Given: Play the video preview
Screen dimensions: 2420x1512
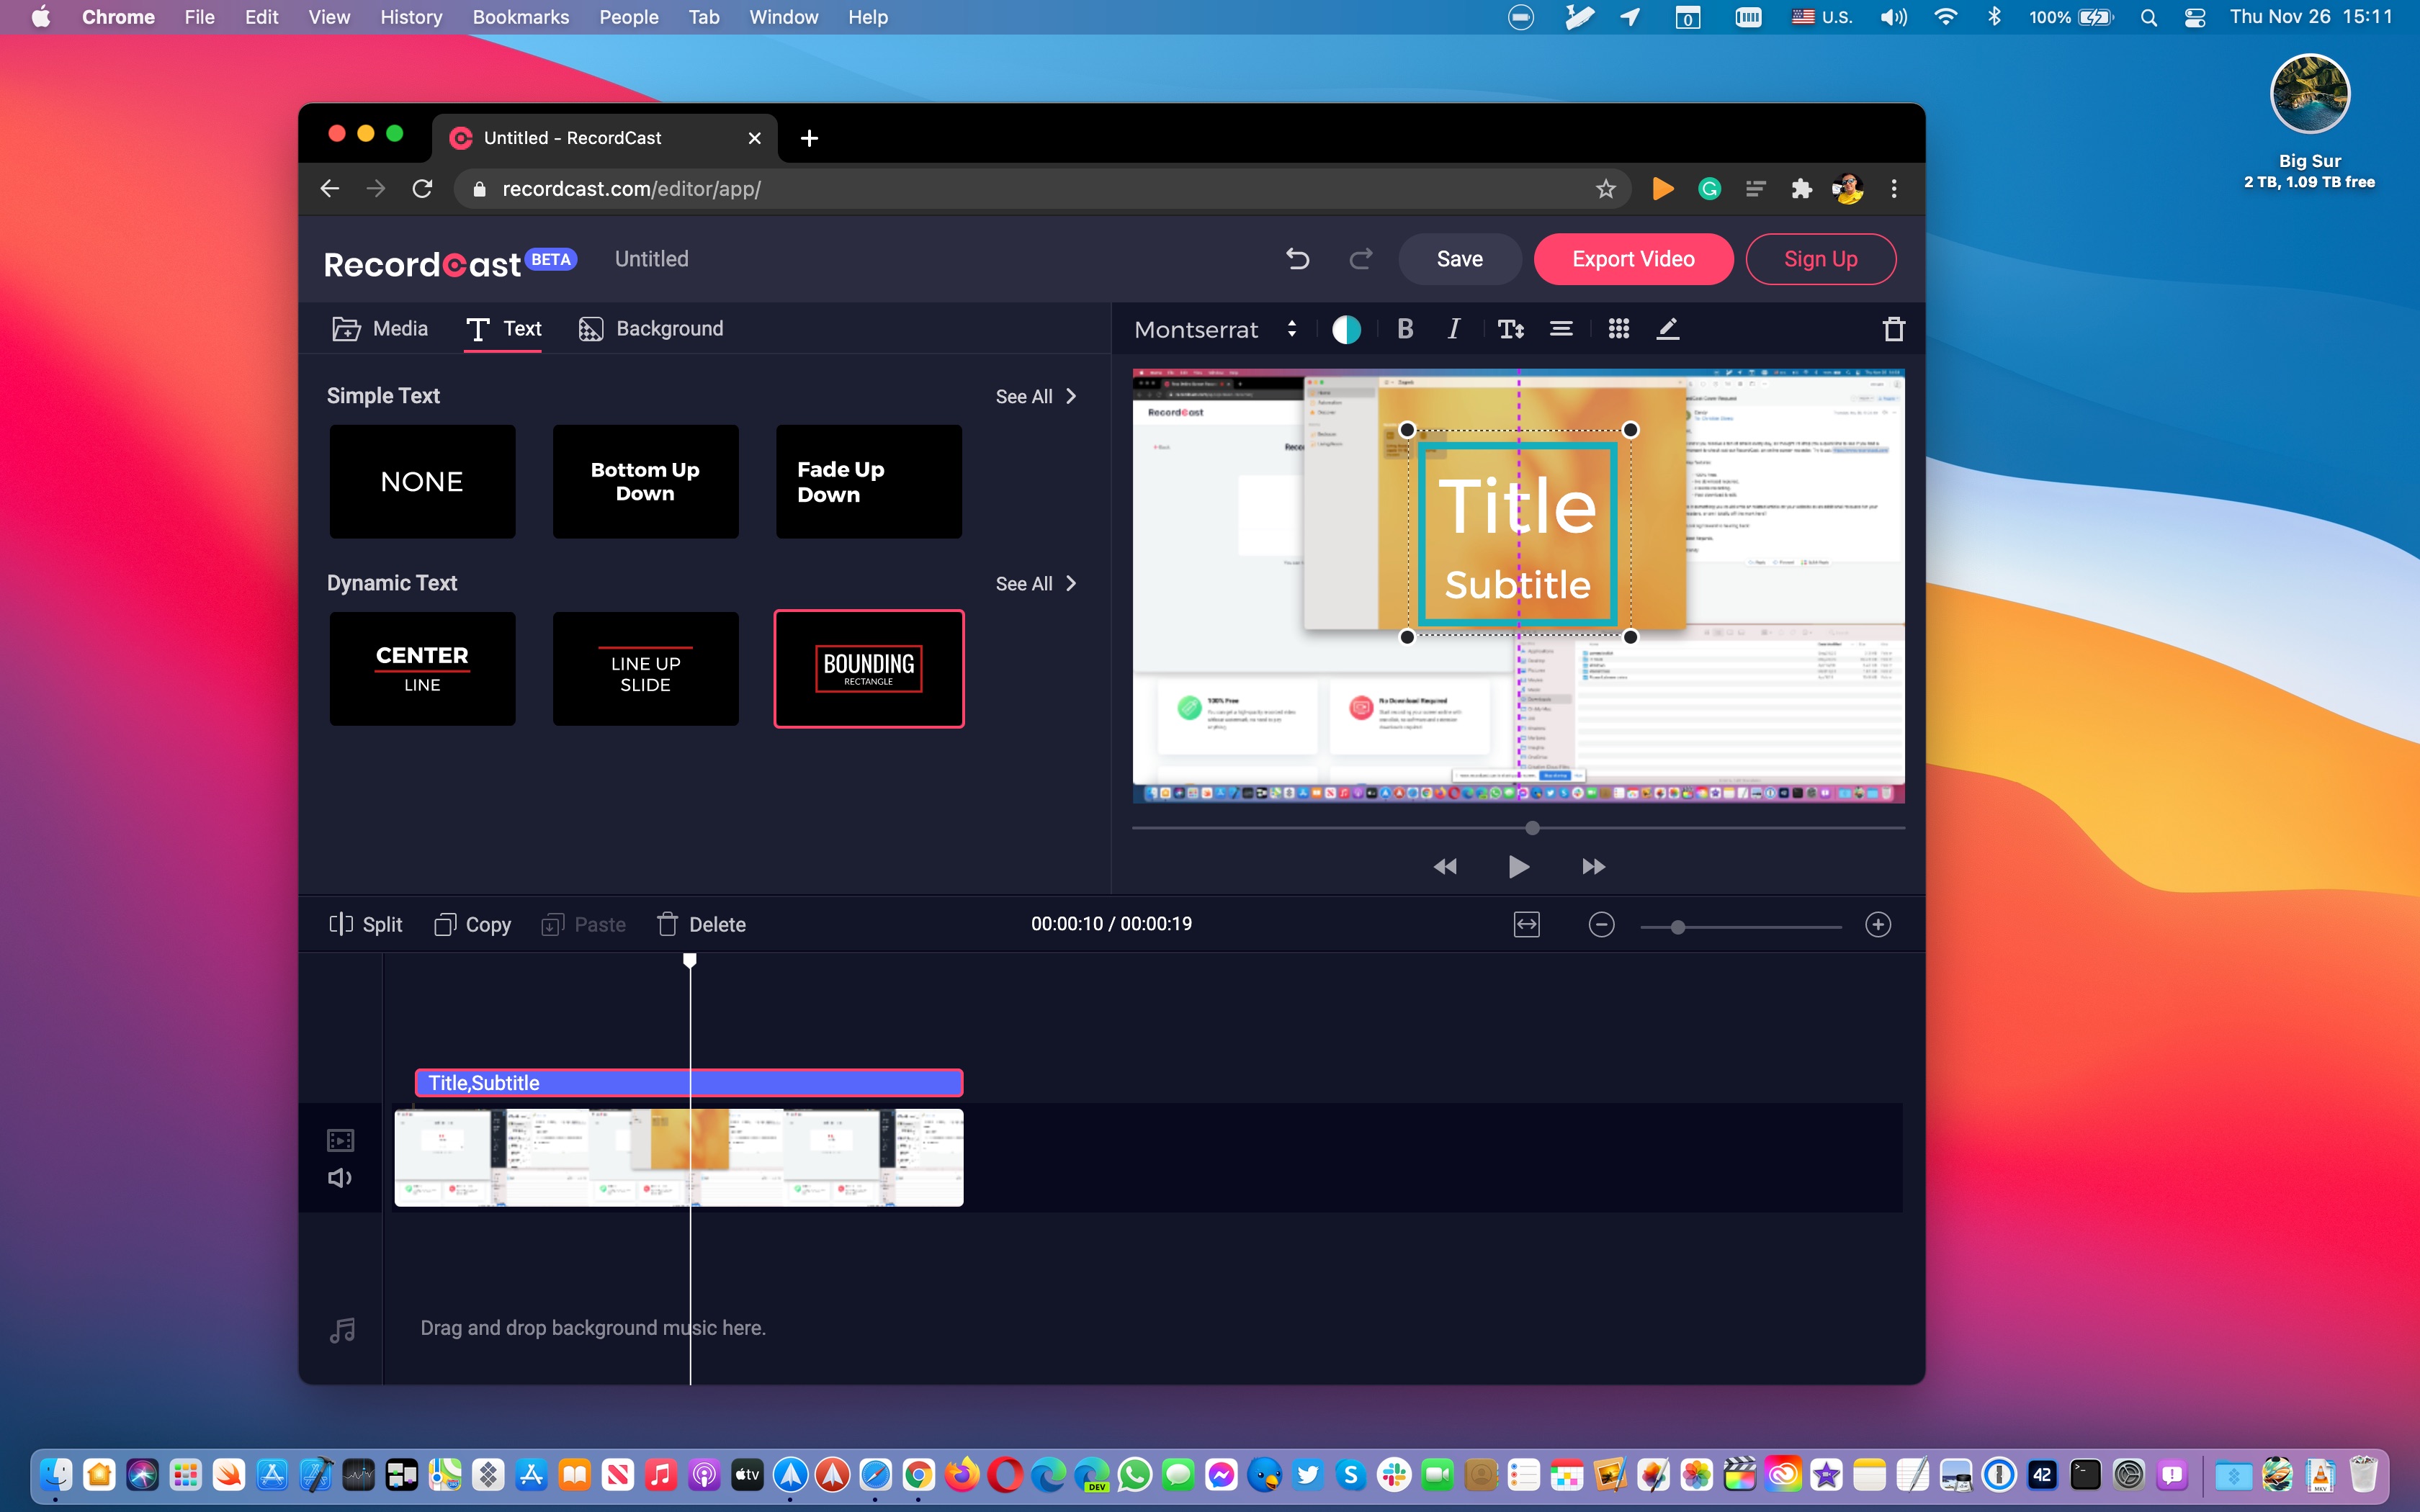Looking at the screenshot, I should 1518,866.
